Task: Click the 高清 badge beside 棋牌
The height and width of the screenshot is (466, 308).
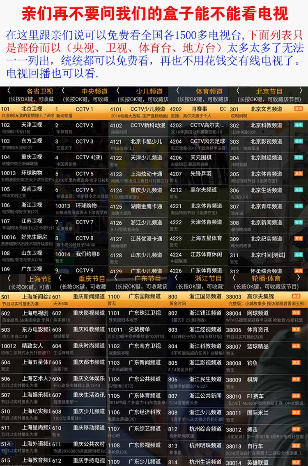Action: click(x=296, y=379)
